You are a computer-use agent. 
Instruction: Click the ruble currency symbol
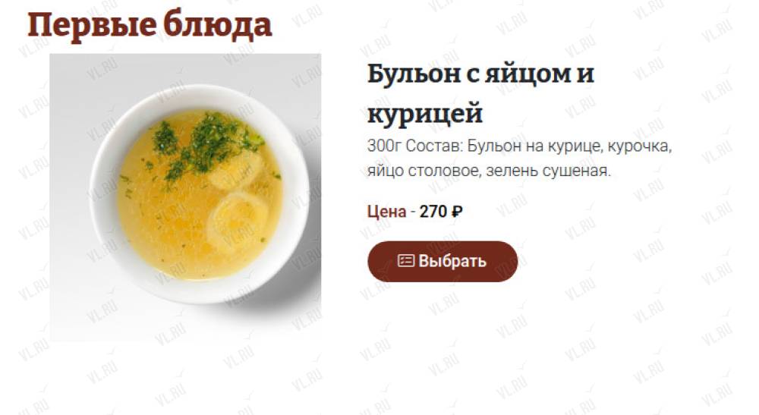point(456,212)
